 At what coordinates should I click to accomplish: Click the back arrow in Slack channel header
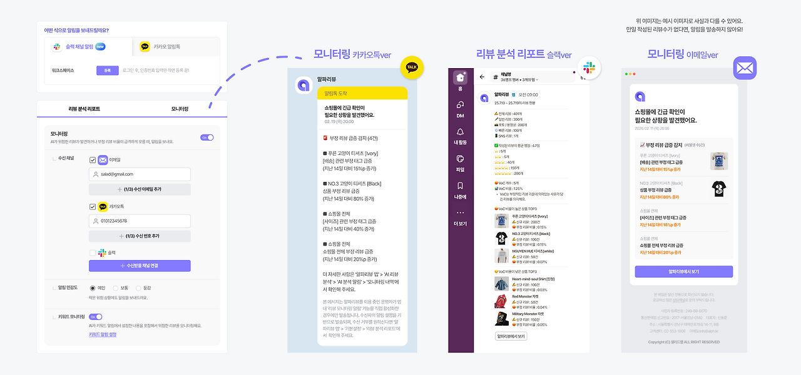pos(482,77)
